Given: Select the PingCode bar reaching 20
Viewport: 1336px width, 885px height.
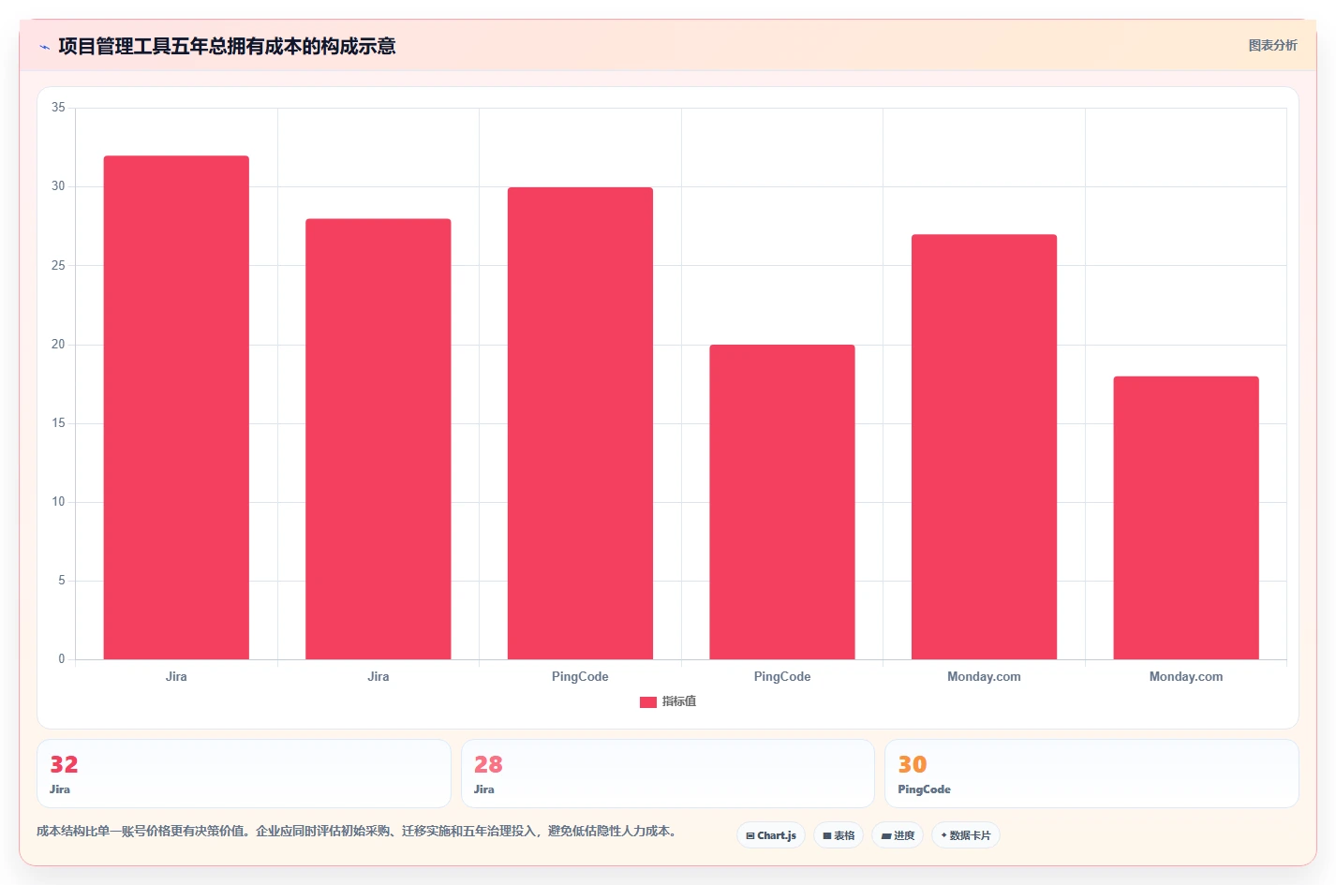Looking at the screenshot, I should [x=782, y=502].
